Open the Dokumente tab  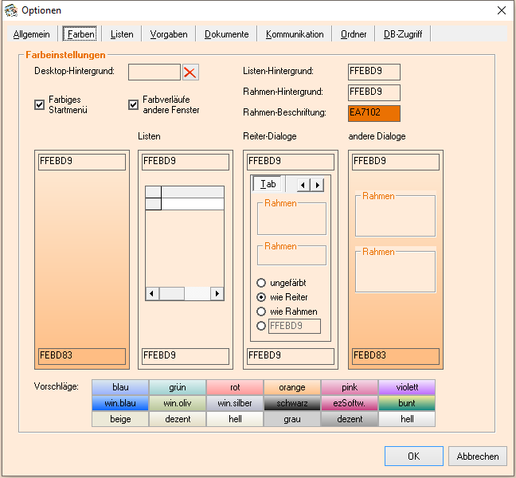pyautogui.click(x=226, y=34)
